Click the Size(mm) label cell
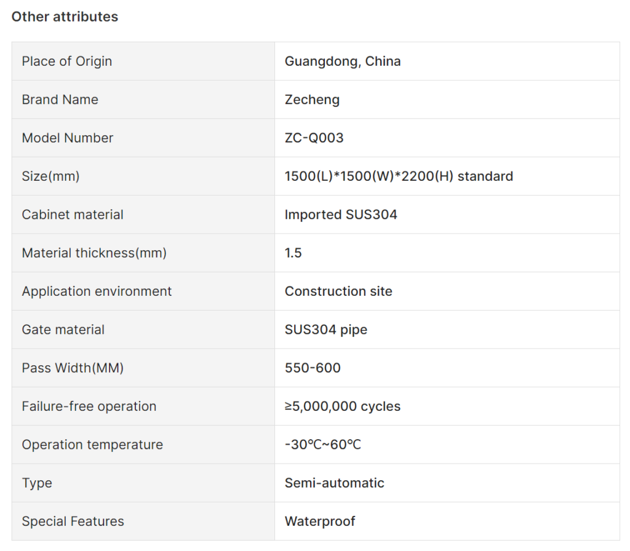The width and height of the screenshot is (630, 551). [x=143, y=176]
